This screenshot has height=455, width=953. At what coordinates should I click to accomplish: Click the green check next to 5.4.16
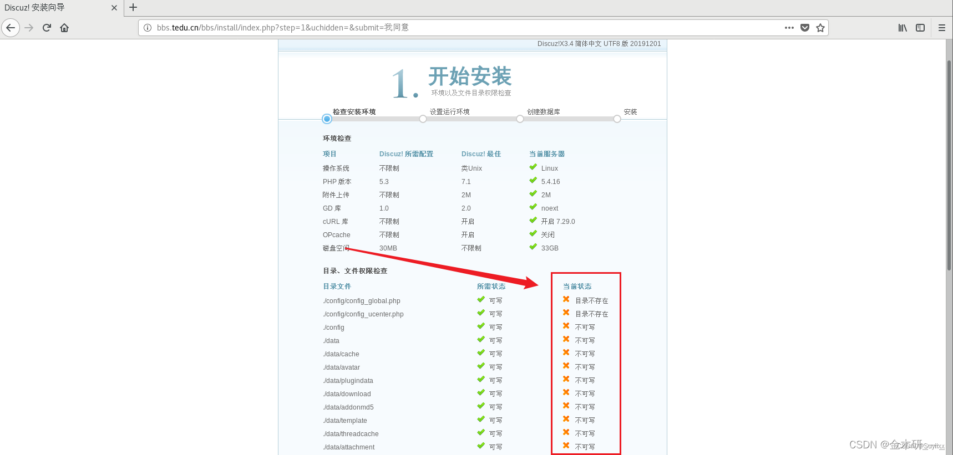[x=533, y=181]
